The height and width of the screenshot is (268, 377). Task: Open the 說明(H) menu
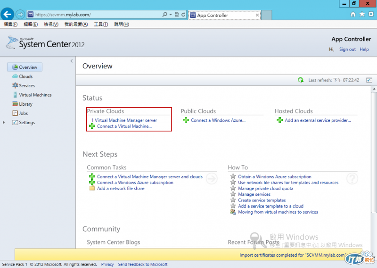[x=122, y=25]
